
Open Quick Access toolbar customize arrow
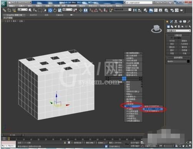(30, 2)
